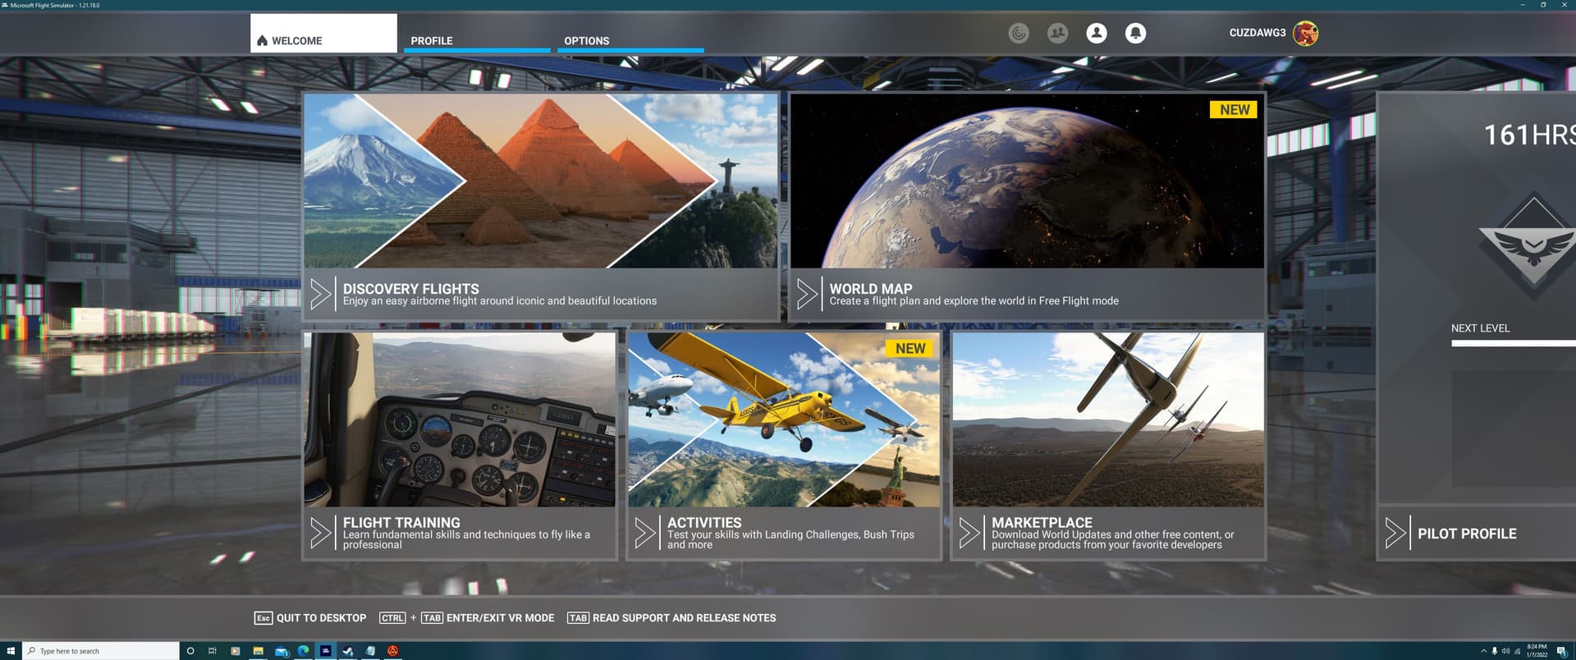Click the taskbar search box

[100, 651]
